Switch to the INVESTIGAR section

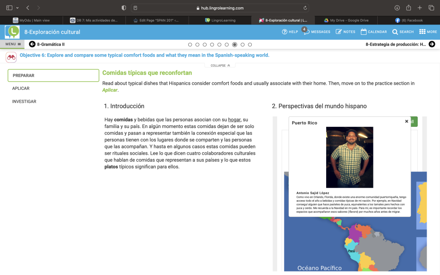pos(24,101)
